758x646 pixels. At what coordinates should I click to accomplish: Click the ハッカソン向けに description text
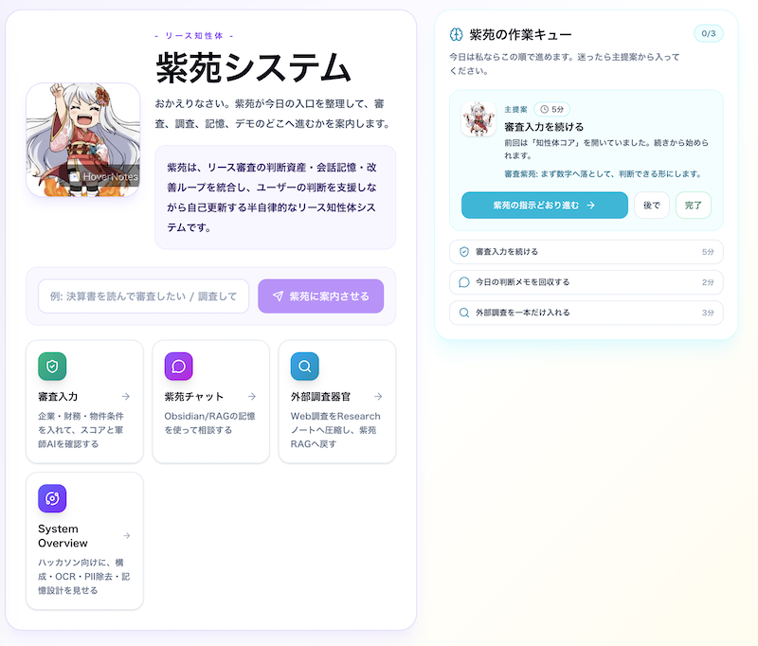coord(84,577)
